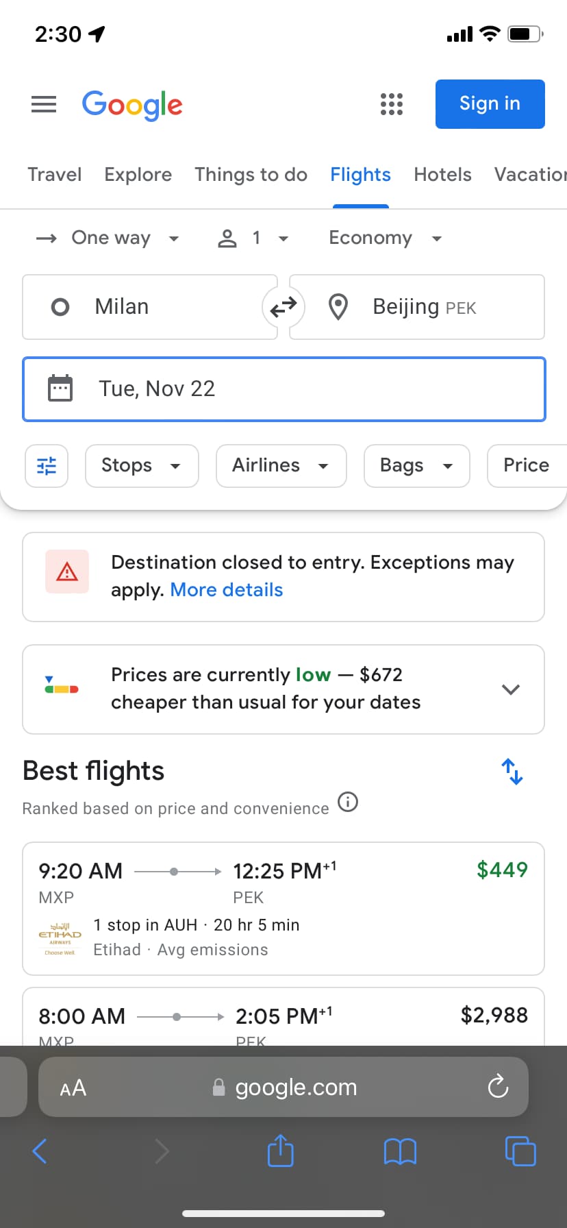Open the hamburger main menu
Viewport: 567px width, 1228px height.
point(44,104)
